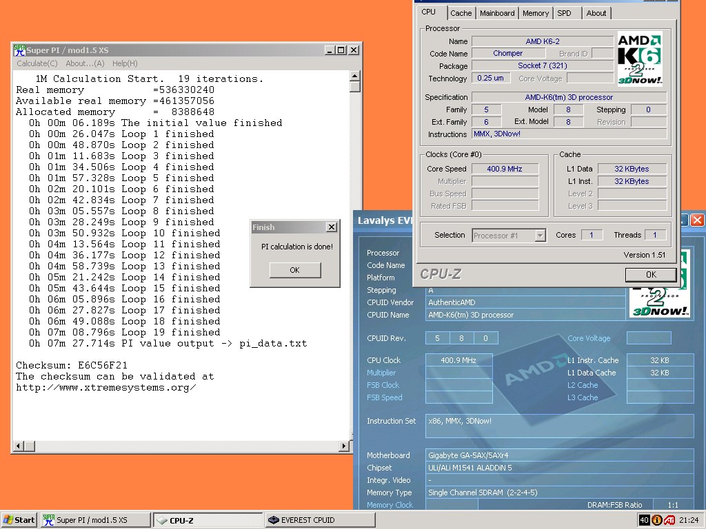Click the ULi/ALi M1541 ALADDiN 5 chipset value

tap(560, 468)
